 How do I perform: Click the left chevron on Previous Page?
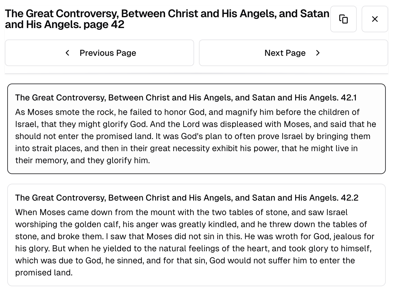click(x=68, y=53)
